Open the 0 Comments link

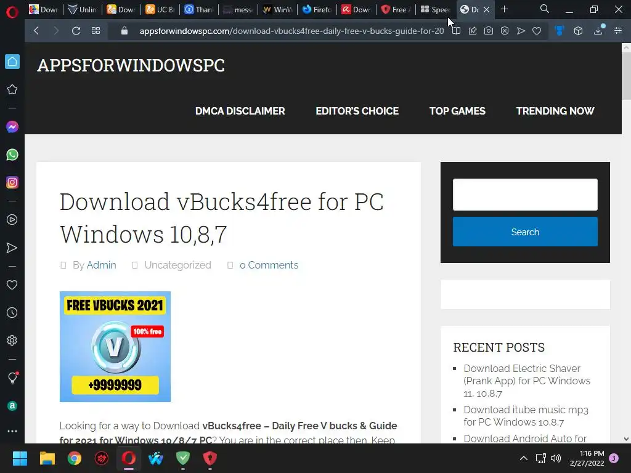click(x=269, y=265)
